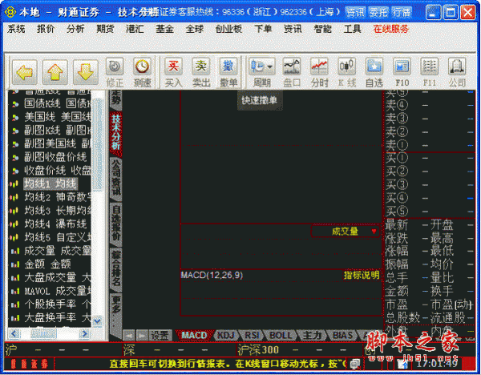Open the 创业板 menu
Screen dimensions: 481x375
click(228, 29)
